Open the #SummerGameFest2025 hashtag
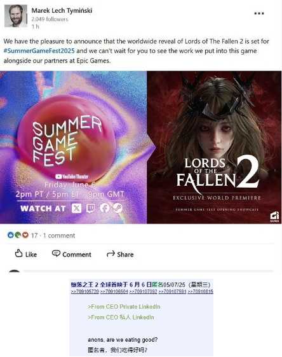This screenshot has width=282, height=357. point(39,51)
